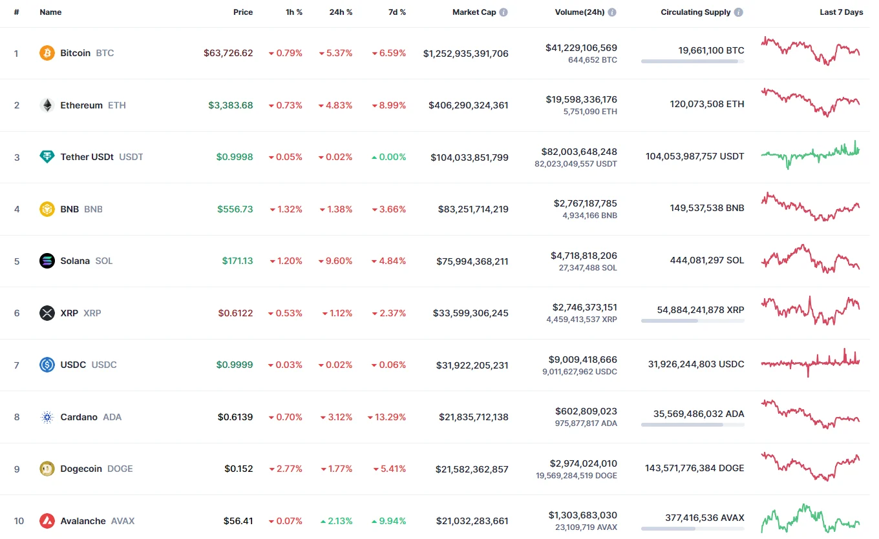
Task: Open the USDC coin name link
Action: [73, 365]
